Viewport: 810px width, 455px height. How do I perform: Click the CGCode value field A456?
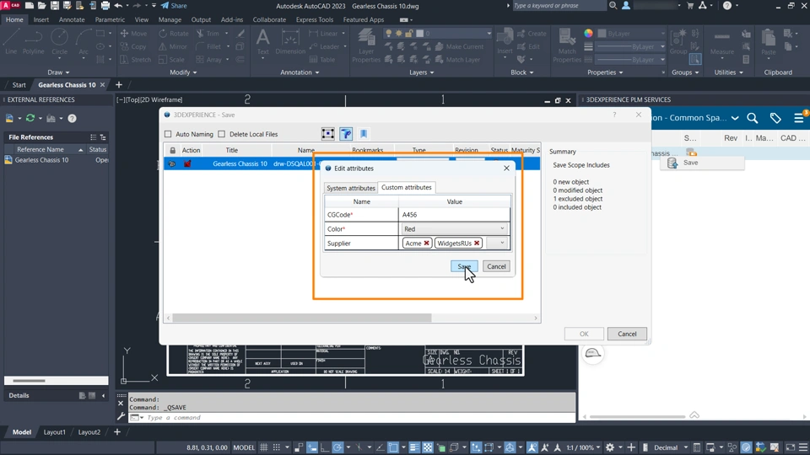pos(454,215)
